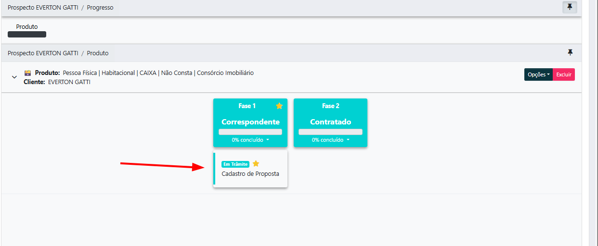Collapse the product row chevron
598x246 pixels.
[14, 77]
